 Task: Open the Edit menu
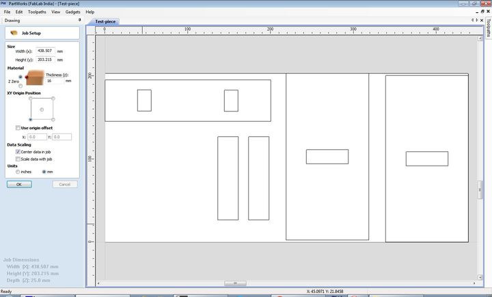pyautogui.click(x=19, y=12)
